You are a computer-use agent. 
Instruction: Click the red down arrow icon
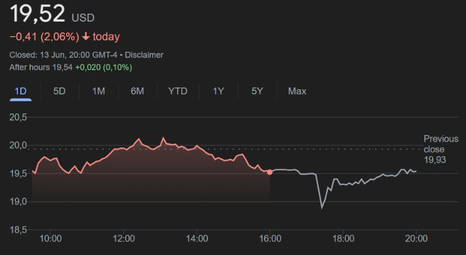[86, 37]
